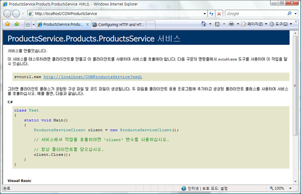Expand the Print options dropdown arrow
This screenshot has height=194, width=301.
coord(238,24)
